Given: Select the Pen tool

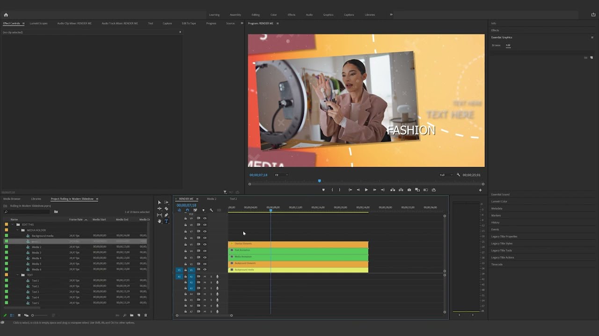Looking at the screenshot, I should (x=166, y=215).
